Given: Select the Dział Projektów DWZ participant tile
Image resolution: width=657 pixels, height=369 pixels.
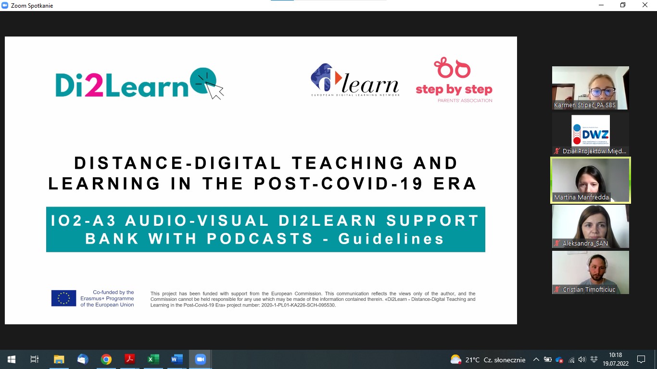Looking at the screenshot, I should pos(591,134).
